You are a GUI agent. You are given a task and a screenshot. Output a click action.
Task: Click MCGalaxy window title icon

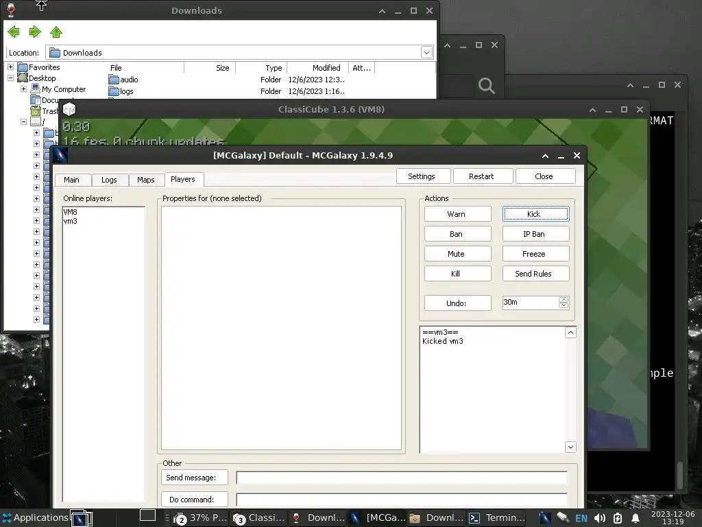pyautogui.click(x=60, y=155)
